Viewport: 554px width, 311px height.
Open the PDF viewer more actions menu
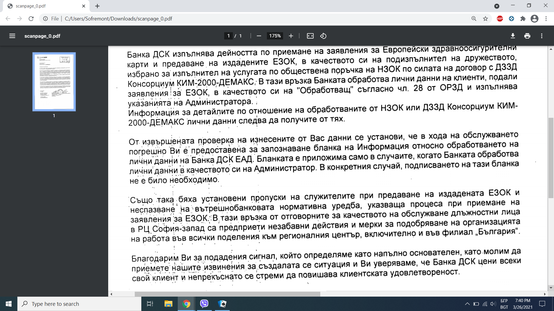click(x=542, y=36)
